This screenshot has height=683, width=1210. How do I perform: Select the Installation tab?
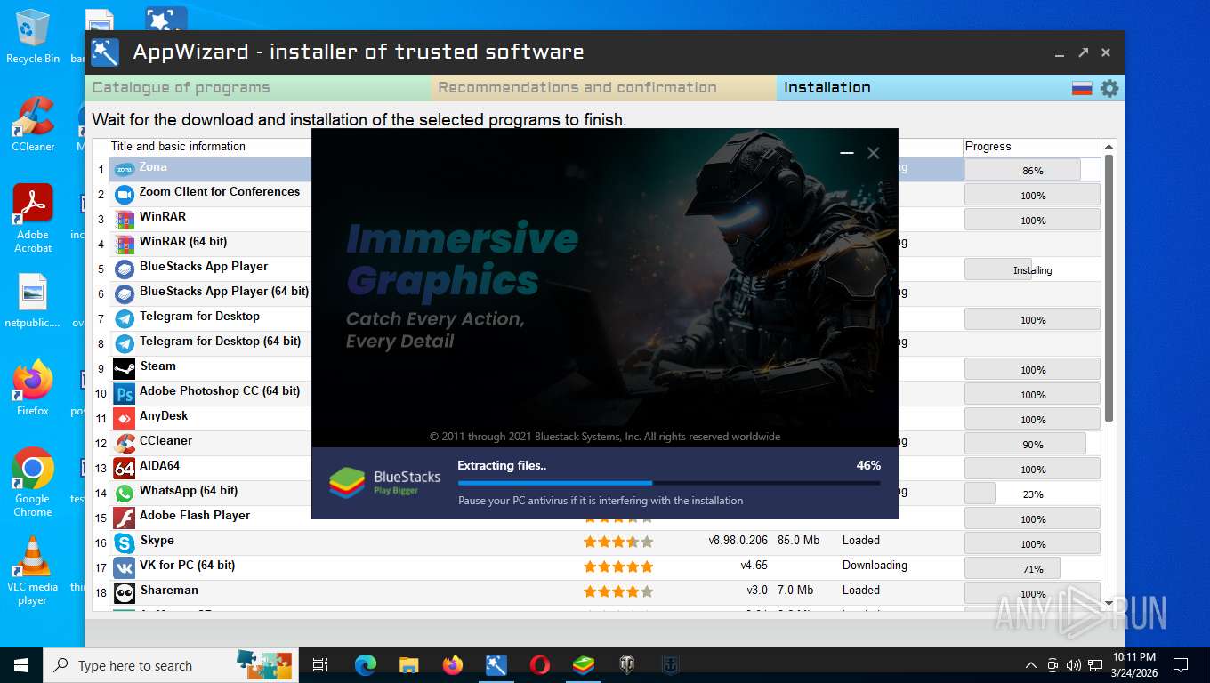[x=923, y=88]
